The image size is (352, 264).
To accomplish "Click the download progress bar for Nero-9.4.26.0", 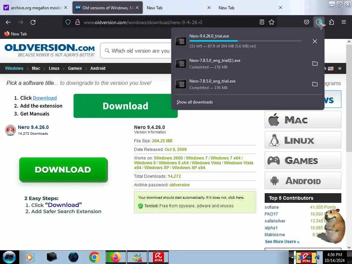I will pyautogui.click(x=245, y=41).
